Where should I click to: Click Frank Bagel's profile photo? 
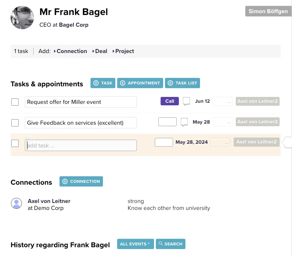[x=22, y=18]
